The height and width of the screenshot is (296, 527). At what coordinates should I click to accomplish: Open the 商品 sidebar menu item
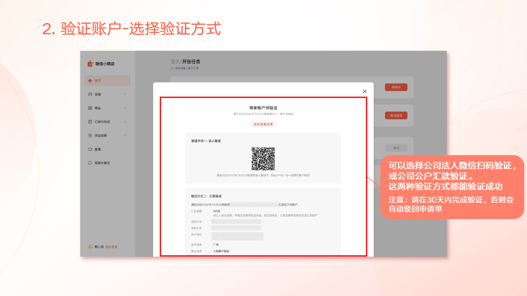pyautogui.click(x=107, y=108)
